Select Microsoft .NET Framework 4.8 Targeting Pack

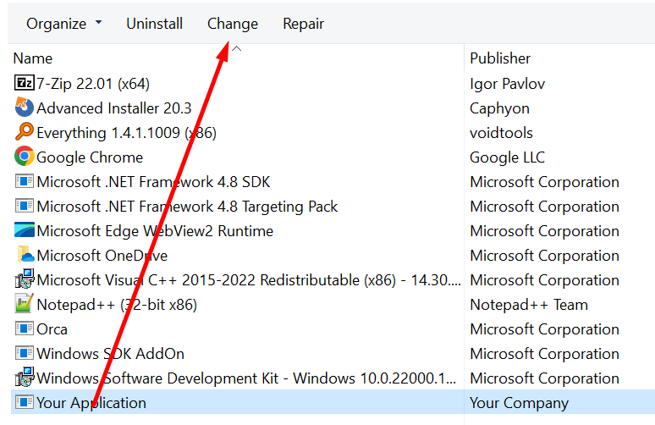tap(187, 207)
